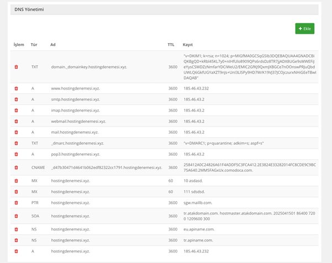The height and width of the screenshot is (263, 332).
Task: Select TTL 60 in the '10 asdasd.' row
Action: pos(171,181)
